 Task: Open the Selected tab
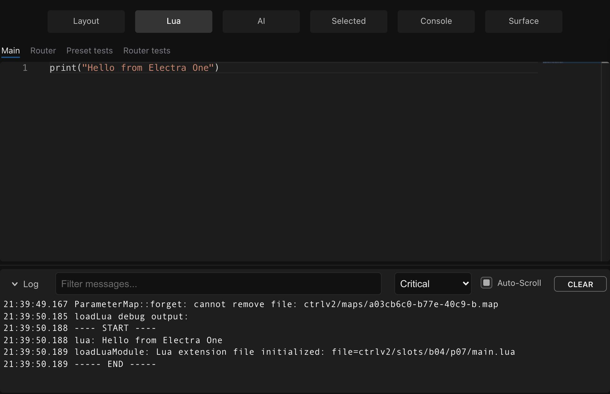coord(349,21)
